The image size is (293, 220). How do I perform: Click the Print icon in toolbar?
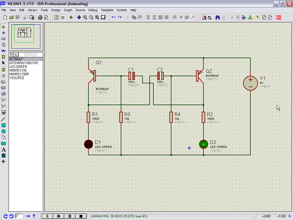click(40, 17)
